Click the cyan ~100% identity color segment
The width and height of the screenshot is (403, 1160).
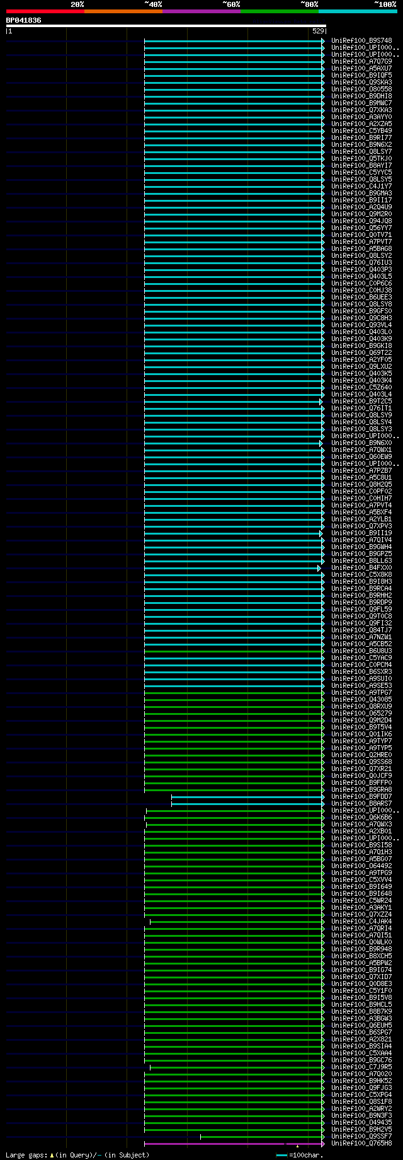[x=358, y=11]
